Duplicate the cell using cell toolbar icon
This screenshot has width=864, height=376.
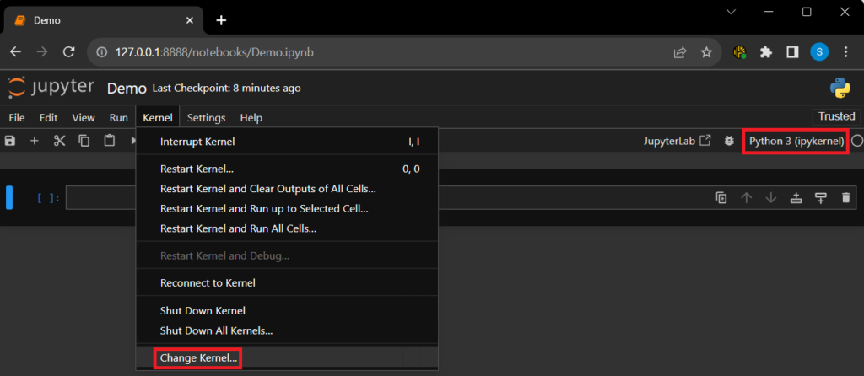(x=721, y=198)
